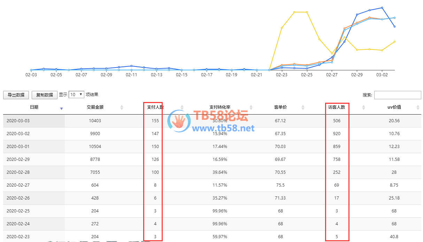This screenshot has width=423, height=242.
Task: Click into the 搜索 search field
Action: [397, 95]
